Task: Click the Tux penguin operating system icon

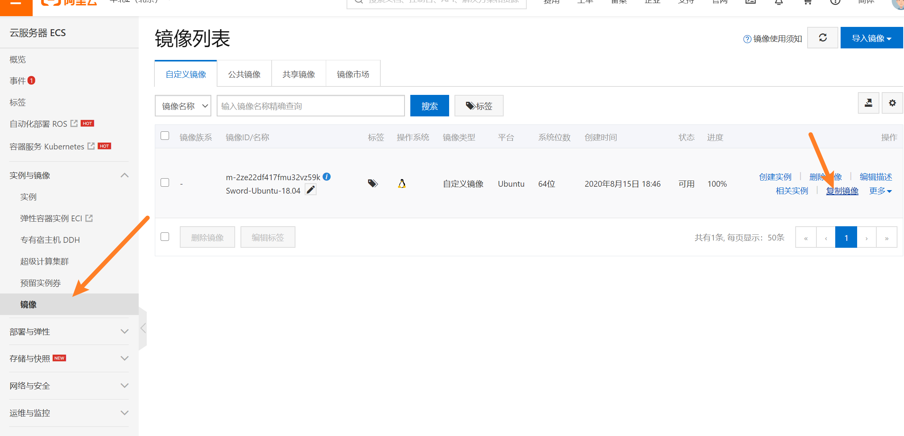Action: [x=401, y=184]
